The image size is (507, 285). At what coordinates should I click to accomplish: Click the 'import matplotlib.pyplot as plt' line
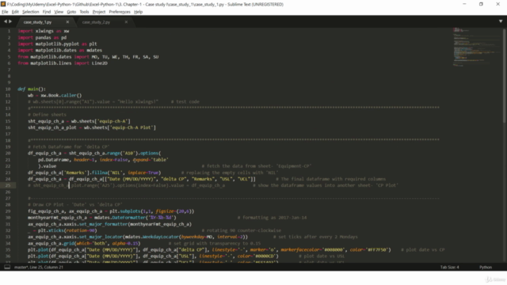click(57, 44)
